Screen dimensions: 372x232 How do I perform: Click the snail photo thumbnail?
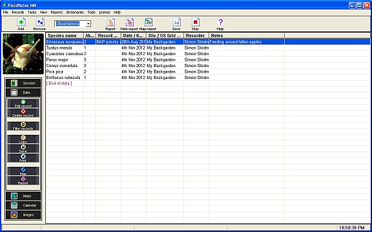click(x=23, y=54)
